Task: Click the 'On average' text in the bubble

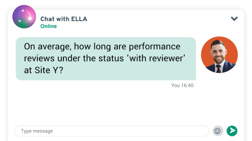Action: [x=47, y=47]
